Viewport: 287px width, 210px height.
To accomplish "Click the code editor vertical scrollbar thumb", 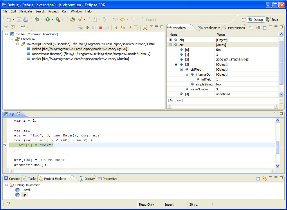I will click(278, 147).
